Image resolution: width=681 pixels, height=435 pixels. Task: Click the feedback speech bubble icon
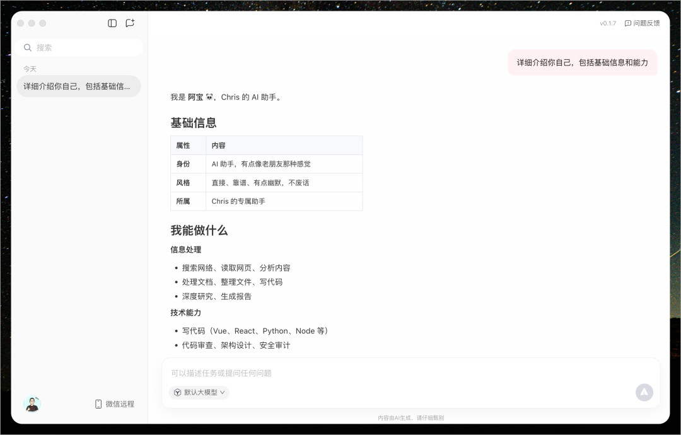[x=627, y=23]
